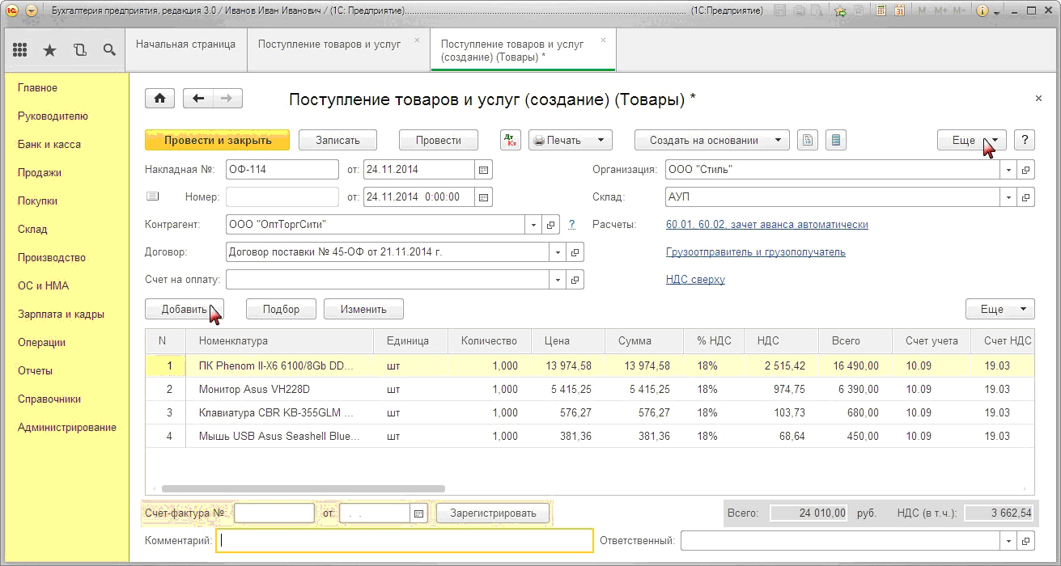Expand the Склад dropdown arrow
Image resolution: width=1061 pixels, height=566 pixels.
[x=1009, y=196]
